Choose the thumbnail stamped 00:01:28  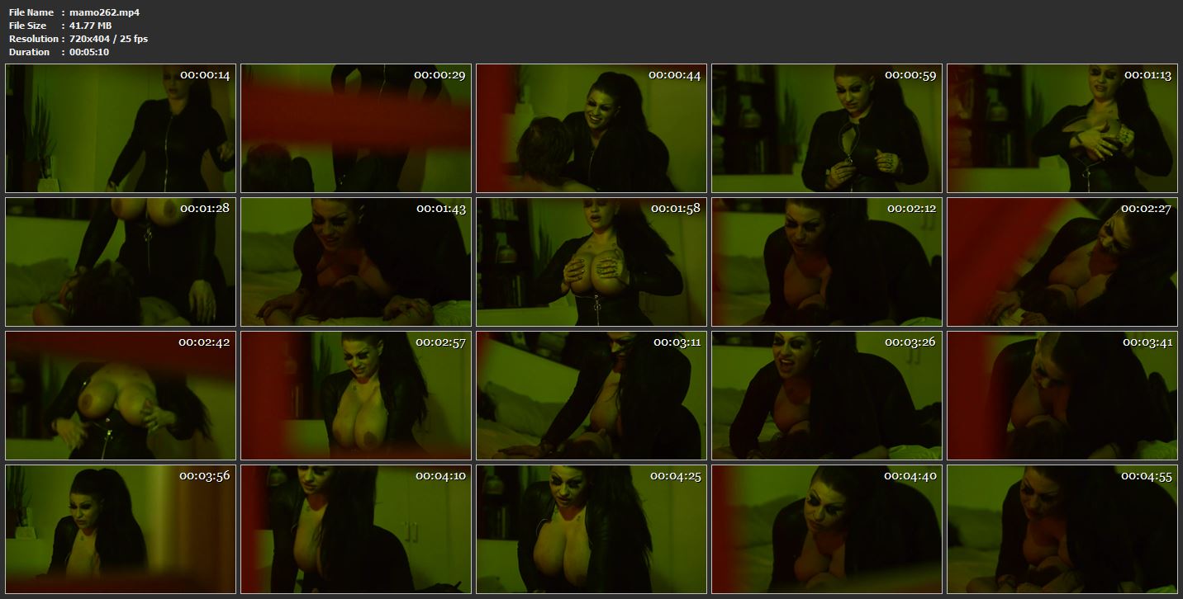121,262
